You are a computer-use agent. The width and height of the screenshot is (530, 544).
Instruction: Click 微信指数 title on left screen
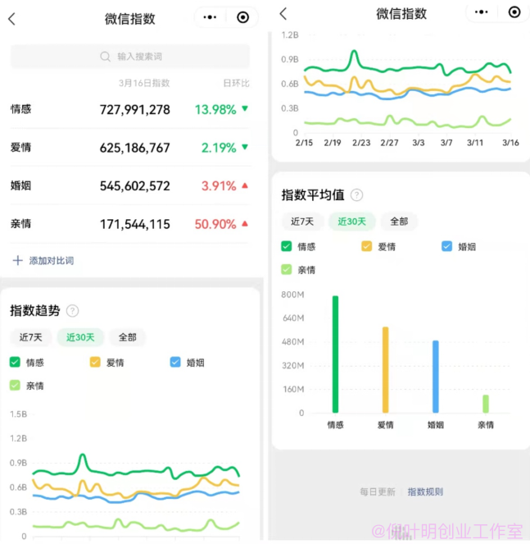[130, 19]
